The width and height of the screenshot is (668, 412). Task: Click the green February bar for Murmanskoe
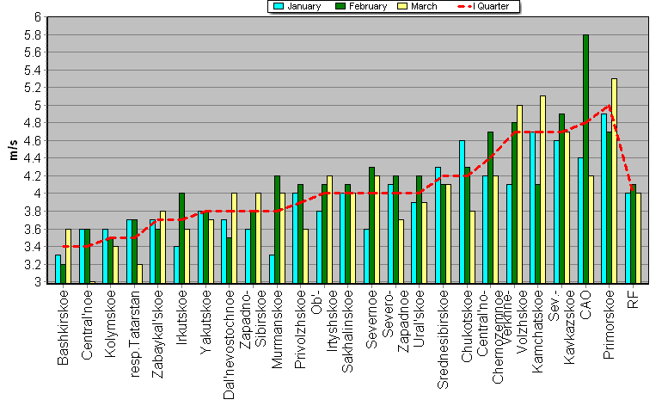click(277, 229)
